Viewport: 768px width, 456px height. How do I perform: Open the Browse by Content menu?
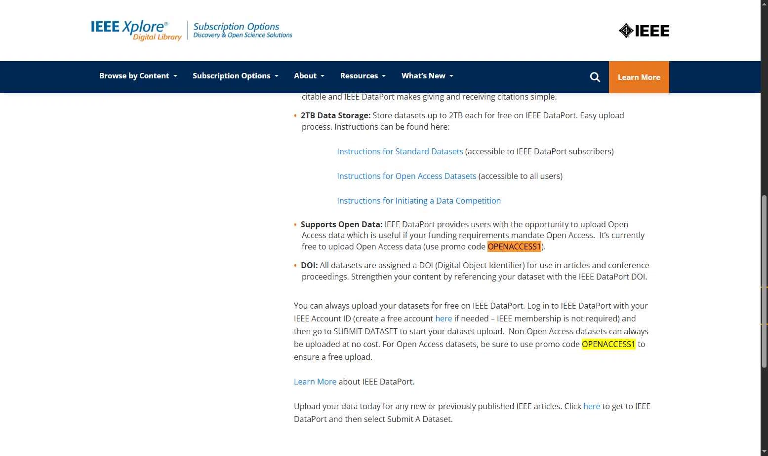pyautogui.click(x=138, y=75)
